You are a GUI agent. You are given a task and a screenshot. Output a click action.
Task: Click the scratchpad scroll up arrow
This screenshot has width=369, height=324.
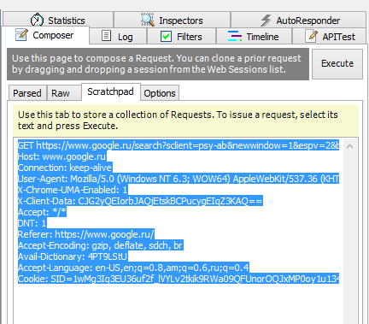click(349, 146)
